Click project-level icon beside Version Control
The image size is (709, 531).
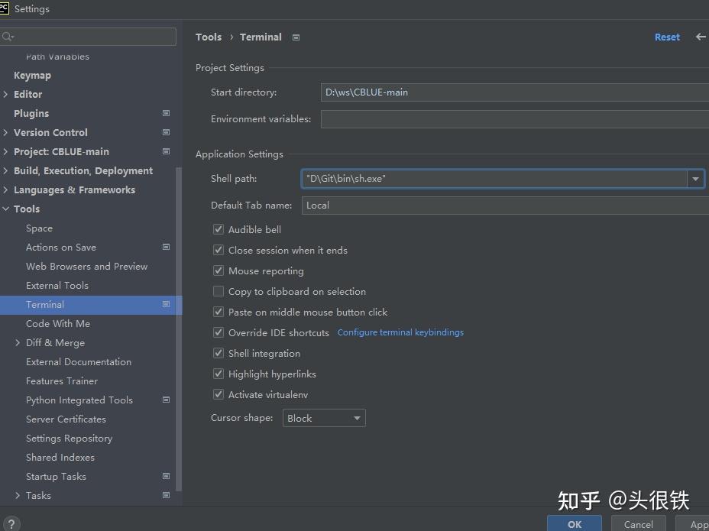point(166,132)
